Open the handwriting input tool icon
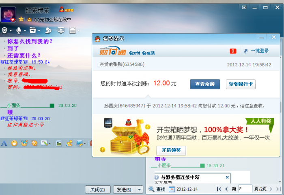Viewport: 284px width, 195px height. coord(44,143)
